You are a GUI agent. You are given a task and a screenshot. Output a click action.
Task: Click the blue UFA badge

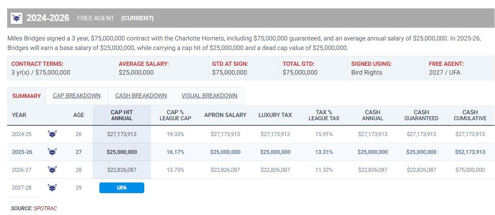click(x=122, y=188)
